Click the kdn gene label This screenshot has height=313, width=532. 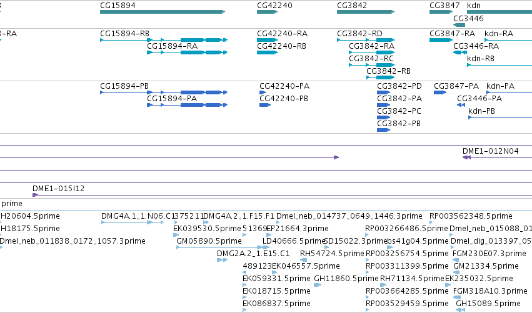pyautogui.click(x=474, y=6)
